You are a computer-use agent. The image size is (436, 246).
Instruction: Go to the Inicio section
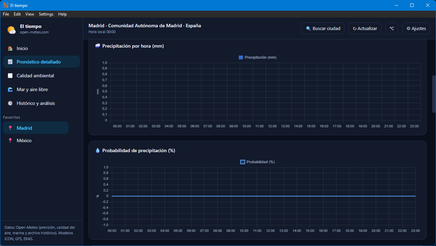pyautogui.click(x=41, y=49)
